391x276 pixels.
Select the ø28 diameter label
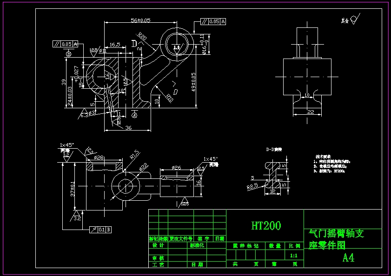[99, 158]
